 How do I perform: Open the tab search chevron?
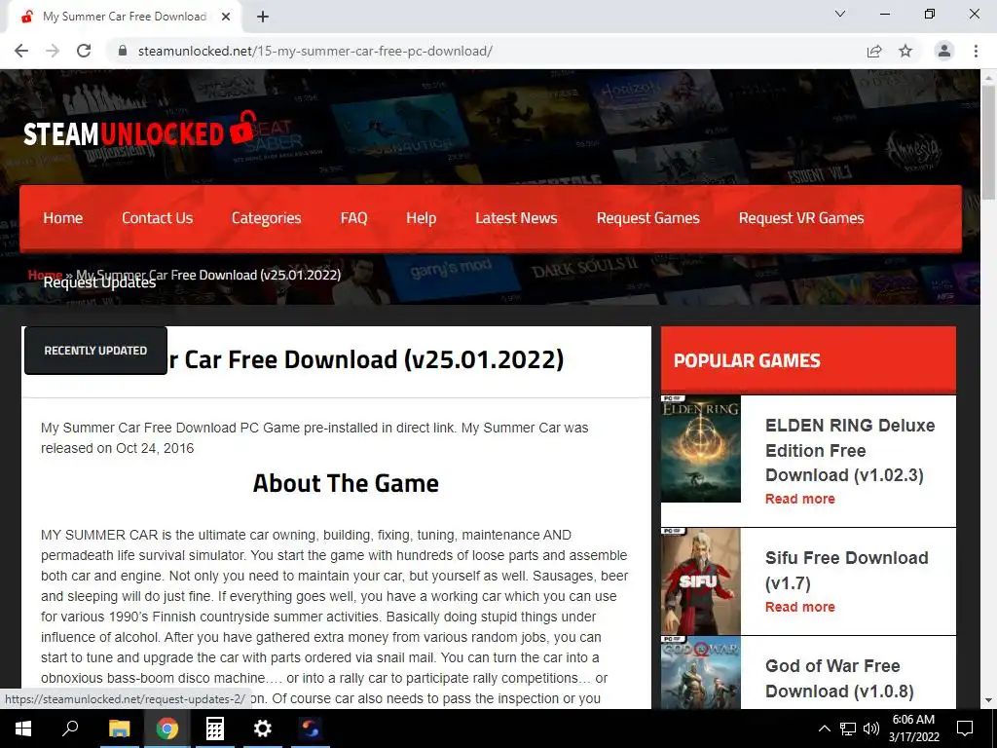tap(840, 14)
